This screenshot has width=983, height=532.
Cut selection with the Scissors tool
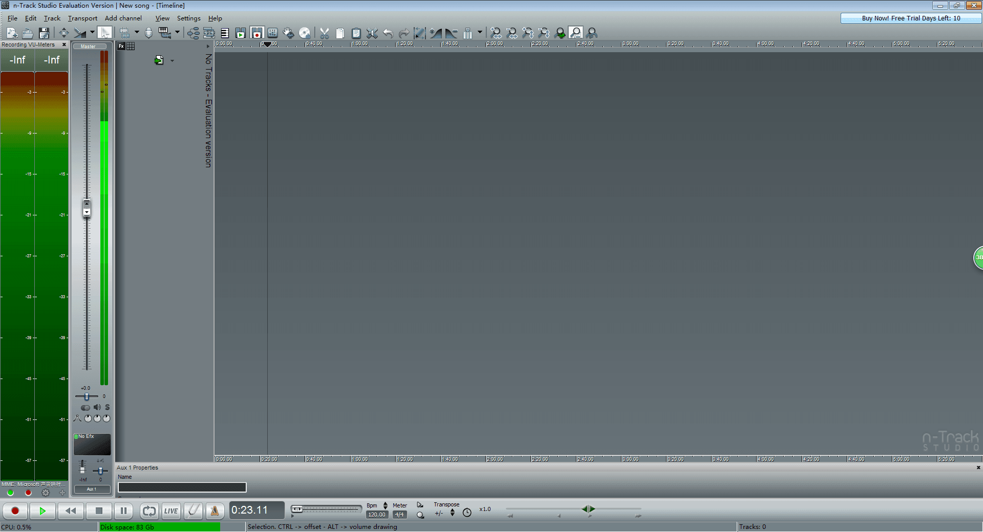click(x=324, y=33)
